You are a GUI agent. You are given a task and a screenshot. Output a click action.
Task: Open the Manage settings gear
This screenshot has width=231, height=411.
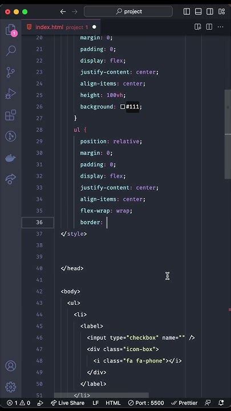click(x=11, y=387)
